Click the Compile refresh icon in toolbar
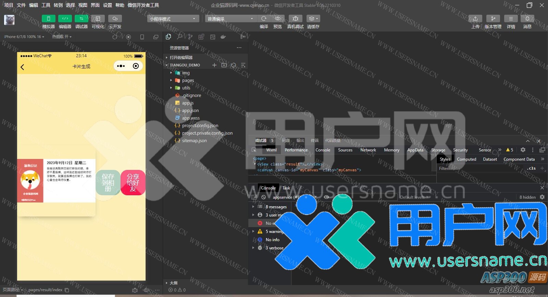 [264, 18]
